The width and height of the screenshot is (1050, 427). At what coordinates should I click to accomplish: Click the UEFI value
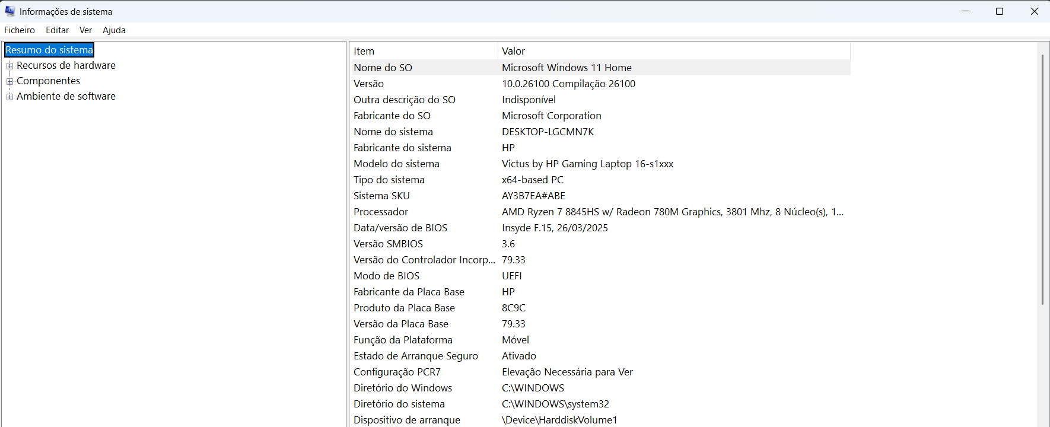coord(512,276)
